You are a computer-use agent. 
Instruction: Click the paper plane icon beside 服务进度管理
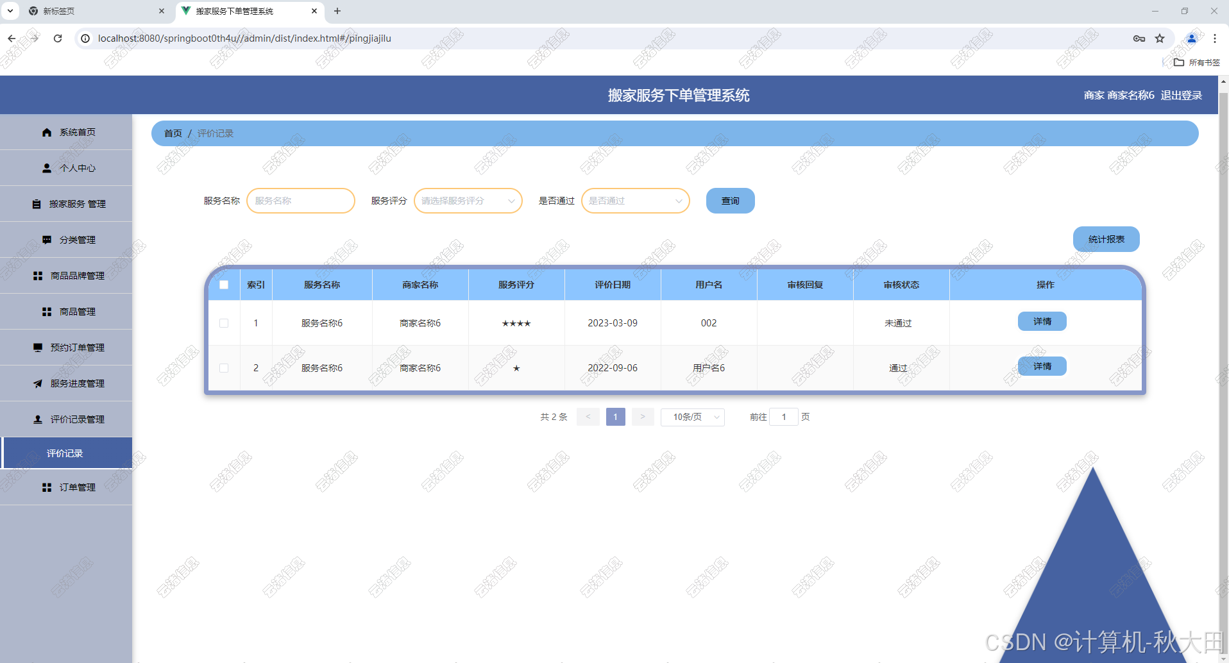click(x=38, y=383)
